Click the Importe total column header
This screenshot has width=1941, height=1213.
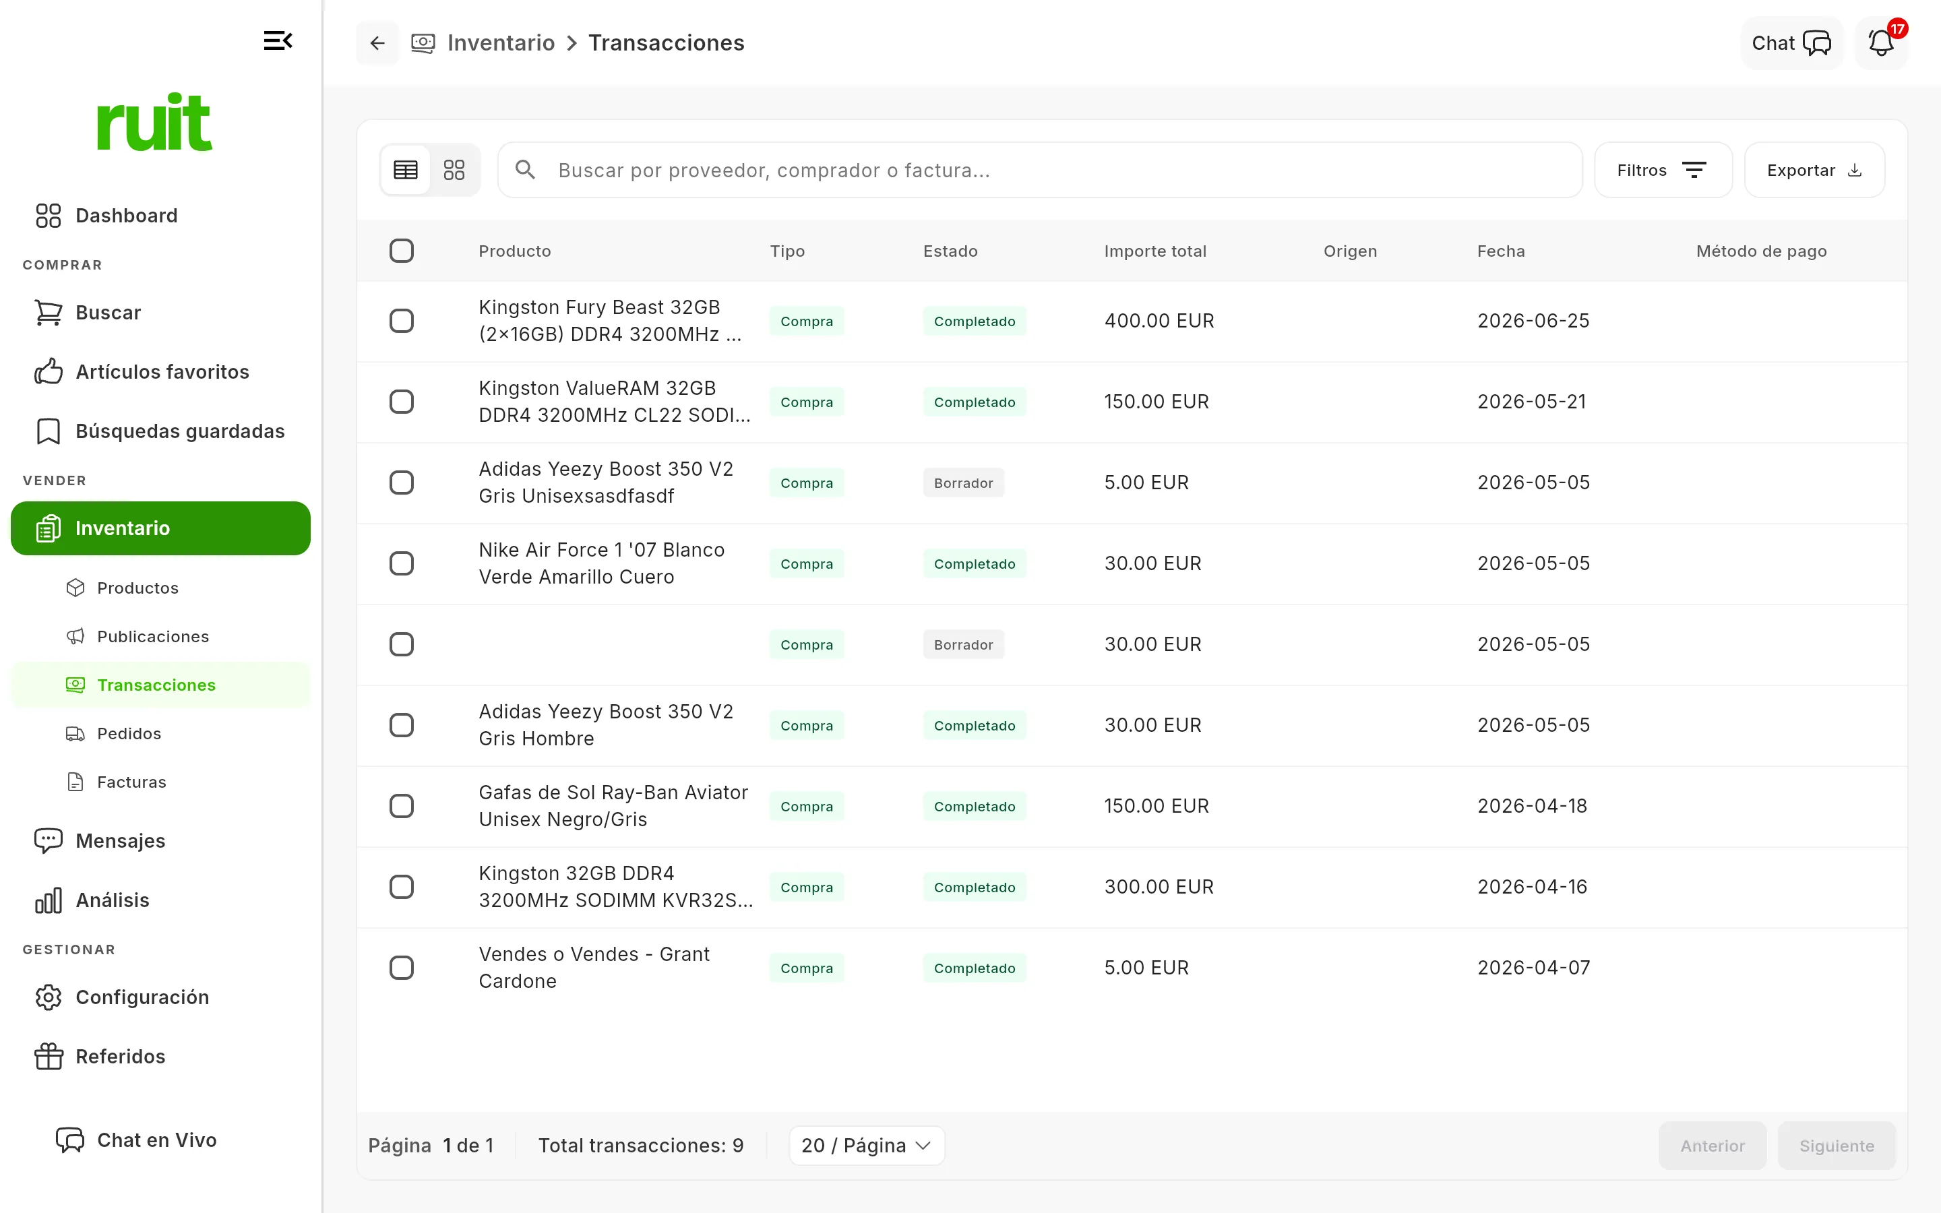click(1155, 251)
